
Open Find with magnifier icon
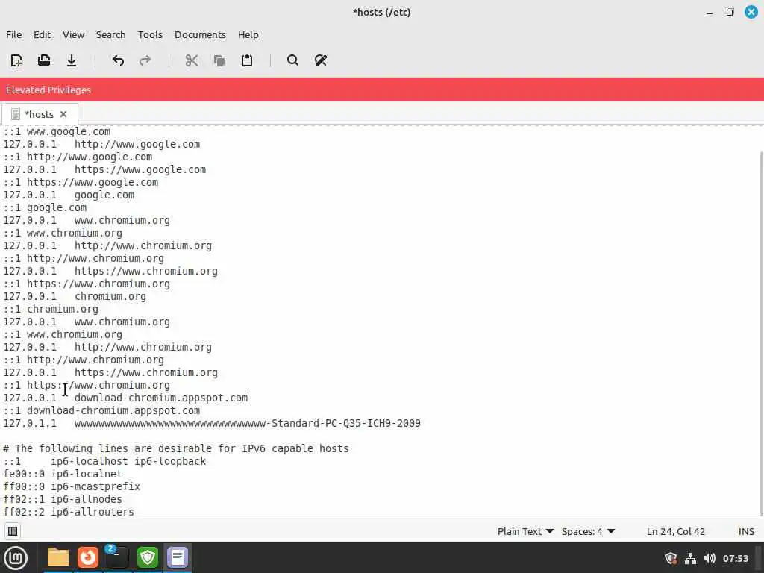coord(292,60)
